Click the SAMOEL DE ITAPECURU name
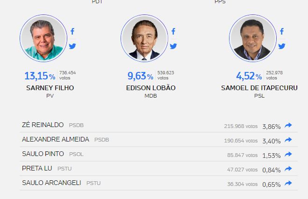 pos(259,87)
